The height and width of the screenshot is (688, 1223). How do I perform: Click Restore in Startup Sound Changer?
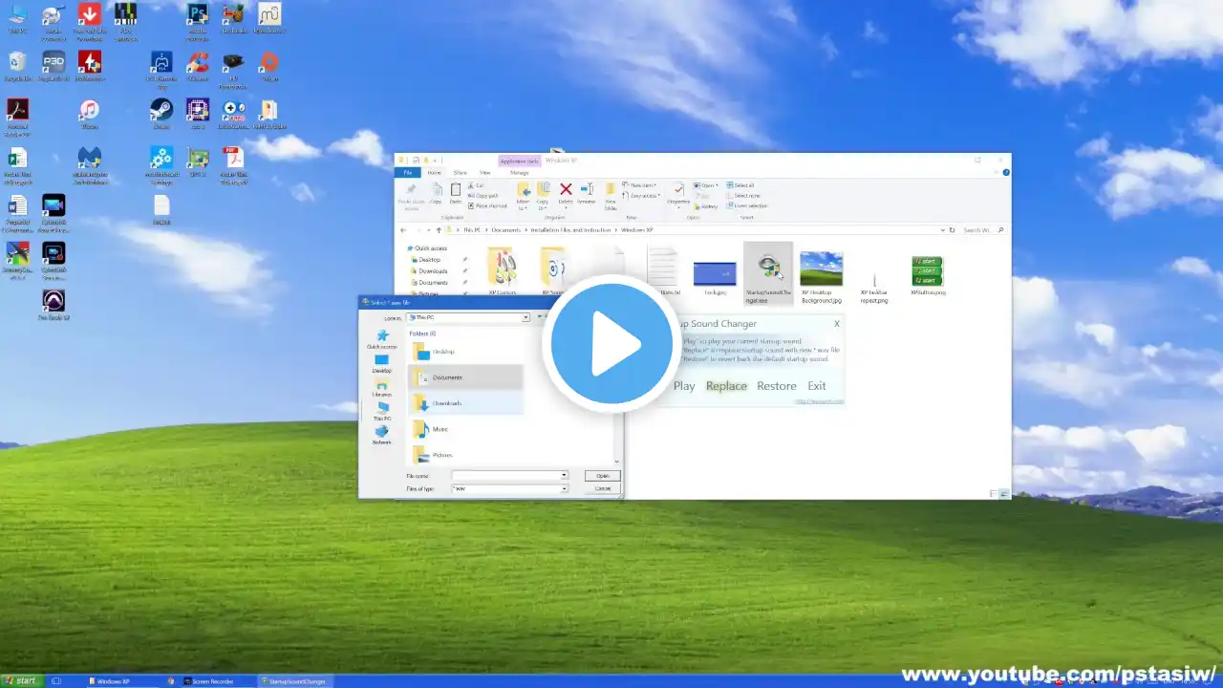(x=777, y=386)
